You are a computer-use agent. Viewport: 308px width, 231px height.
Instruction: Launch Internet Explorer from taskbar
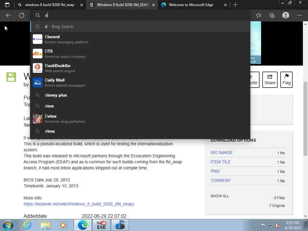[27, 225]
